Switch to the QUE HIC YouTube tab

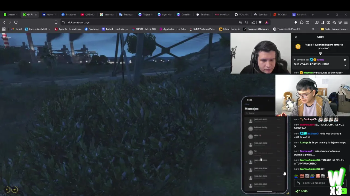click(87, 14)
